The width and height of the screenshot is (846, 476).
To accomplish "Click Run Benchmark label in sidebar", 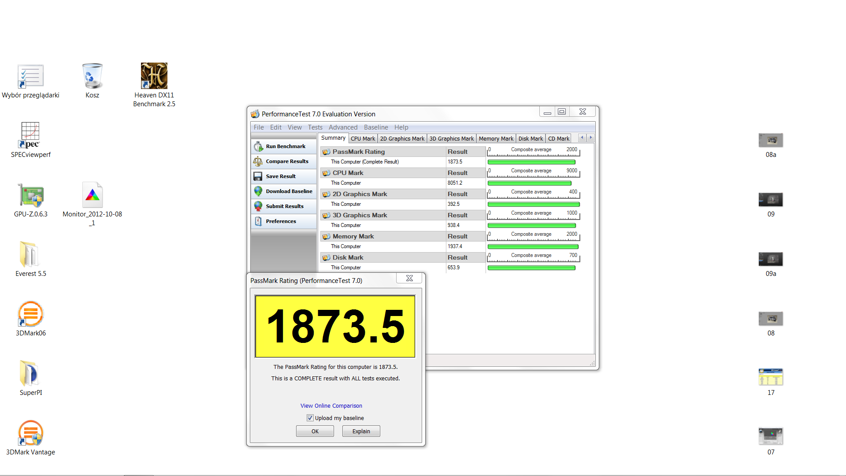I will pyautogui.click(x=286, y=146).
